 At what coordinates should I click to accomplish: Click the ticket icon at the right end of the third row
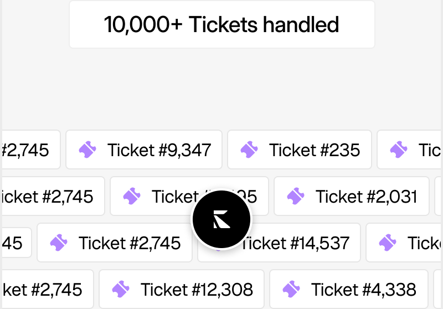pyautogui.click(x=387, y=243)
